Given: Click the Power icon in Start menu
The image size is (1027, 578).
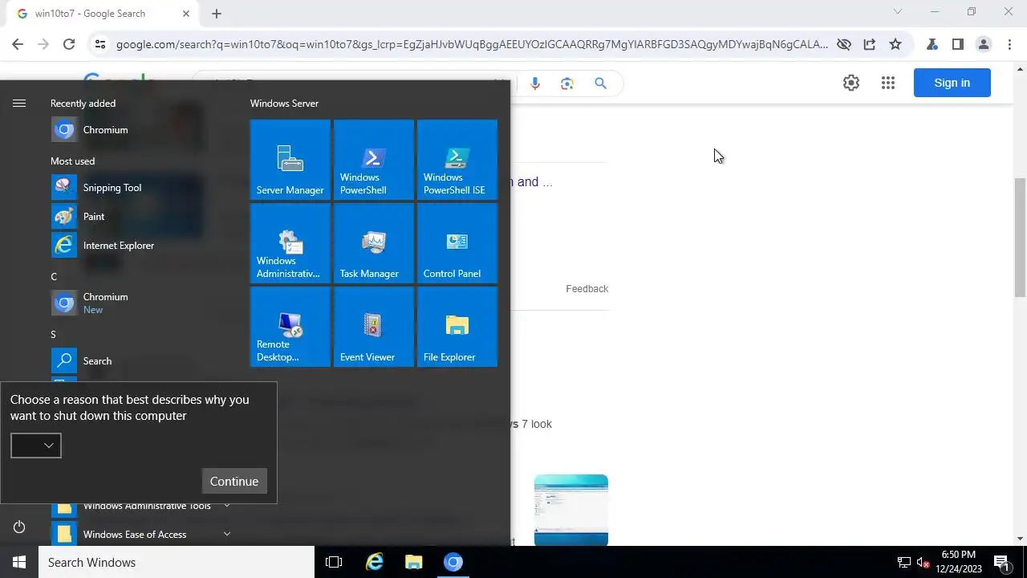Looking at the screenshot, I should point(19,527).
